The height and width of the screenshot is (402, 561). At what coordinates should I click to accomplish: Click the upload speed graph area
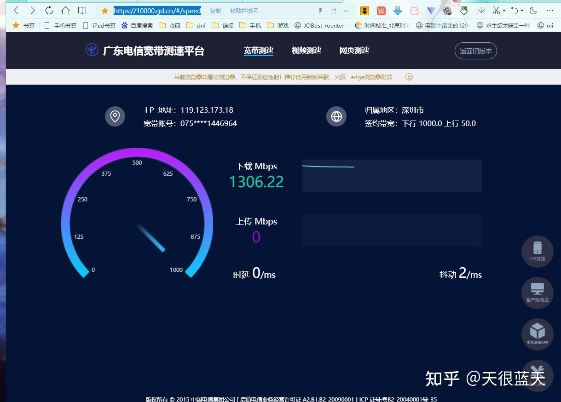pyautogui.click(x=392, y=231)
